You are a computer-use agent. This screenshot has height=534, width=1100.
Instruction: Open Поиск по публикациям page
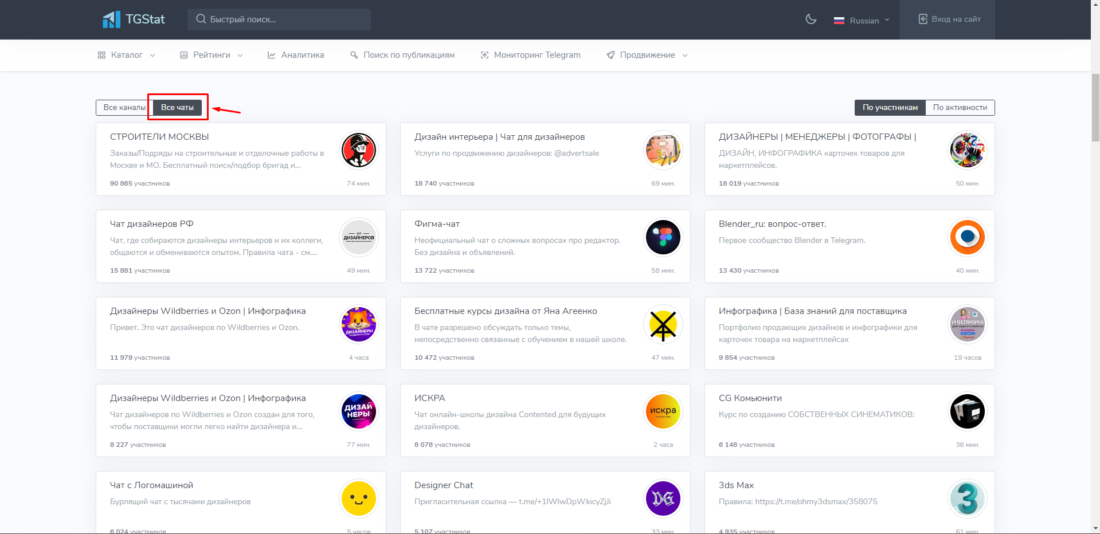[402, 55]
